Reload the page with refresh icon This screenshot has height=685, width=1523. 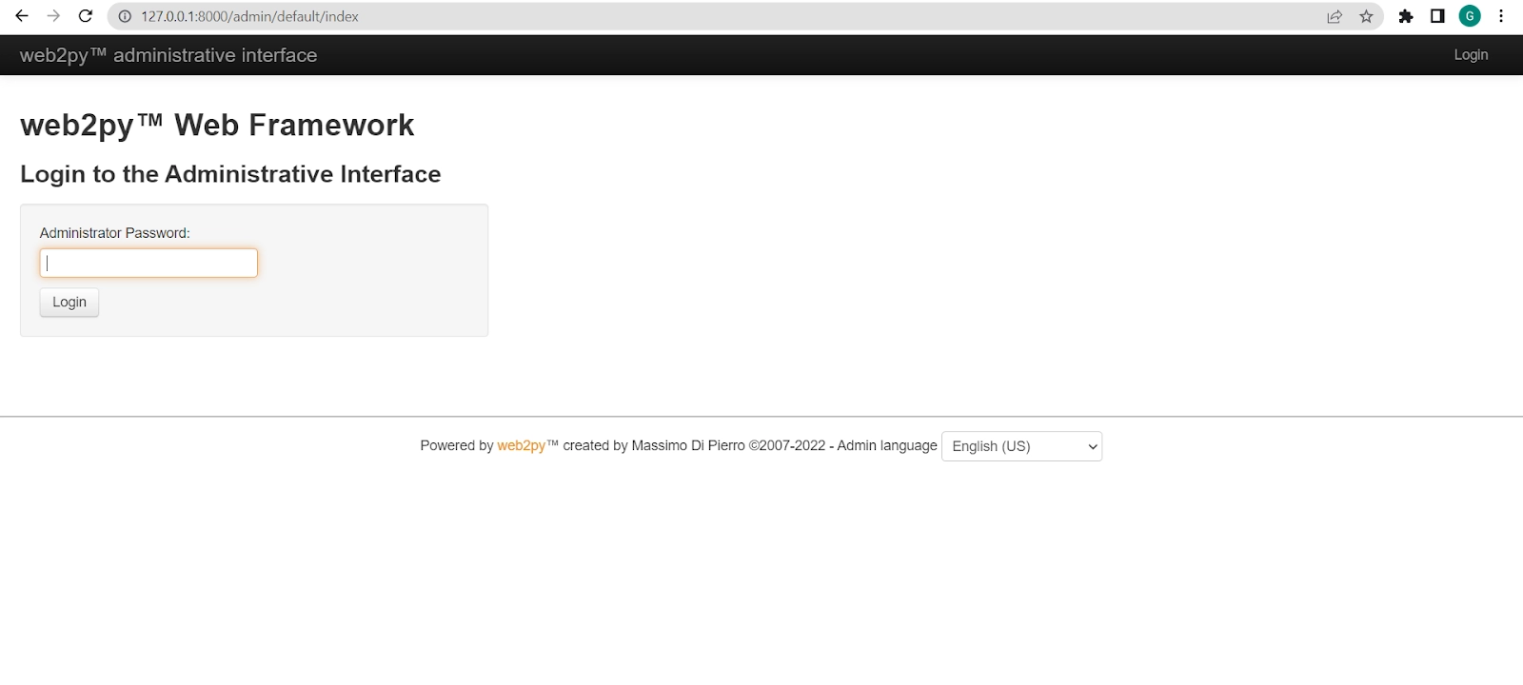tap(86, 16)
